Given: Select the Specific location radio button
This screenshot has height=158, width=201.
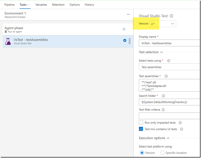Looking at the screenshot, I should click(162, 153).
